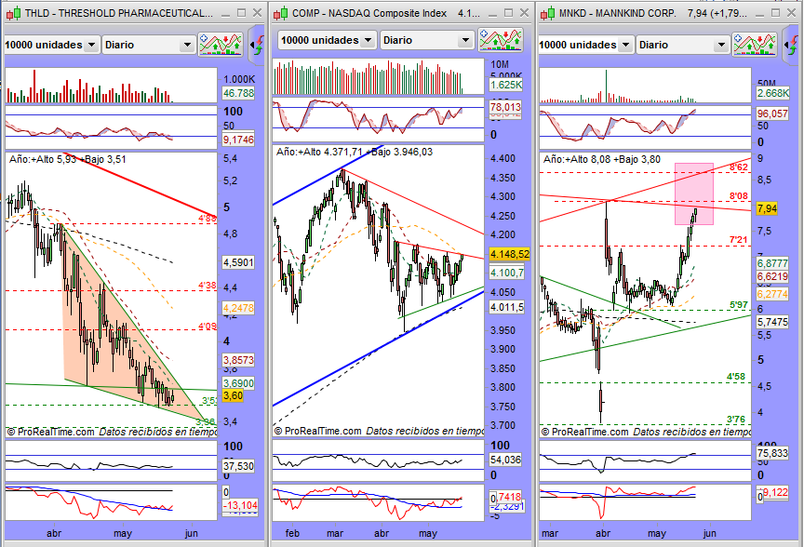Open the indicators icon in the COMP window
The width and height of the screenshot is (804, 547).
[x=501, y=40]
